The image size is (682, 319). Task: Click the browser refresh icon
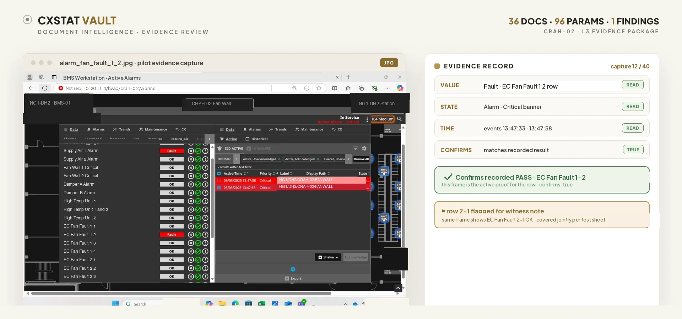coord(45,88)
